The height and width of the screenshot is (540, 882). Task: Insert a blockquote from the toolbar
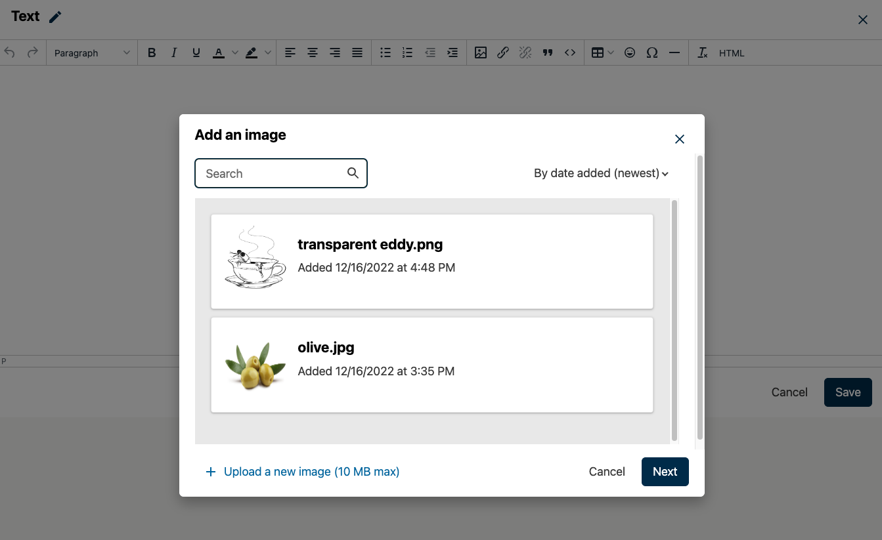coord(548,53)
